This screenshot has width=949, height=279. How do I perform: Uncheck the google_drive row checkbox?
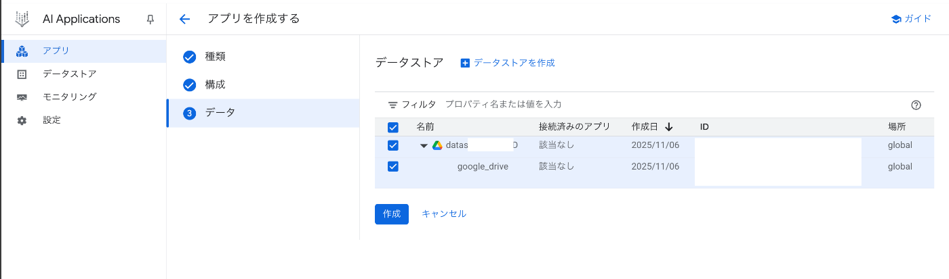click(x=392, y=166)
